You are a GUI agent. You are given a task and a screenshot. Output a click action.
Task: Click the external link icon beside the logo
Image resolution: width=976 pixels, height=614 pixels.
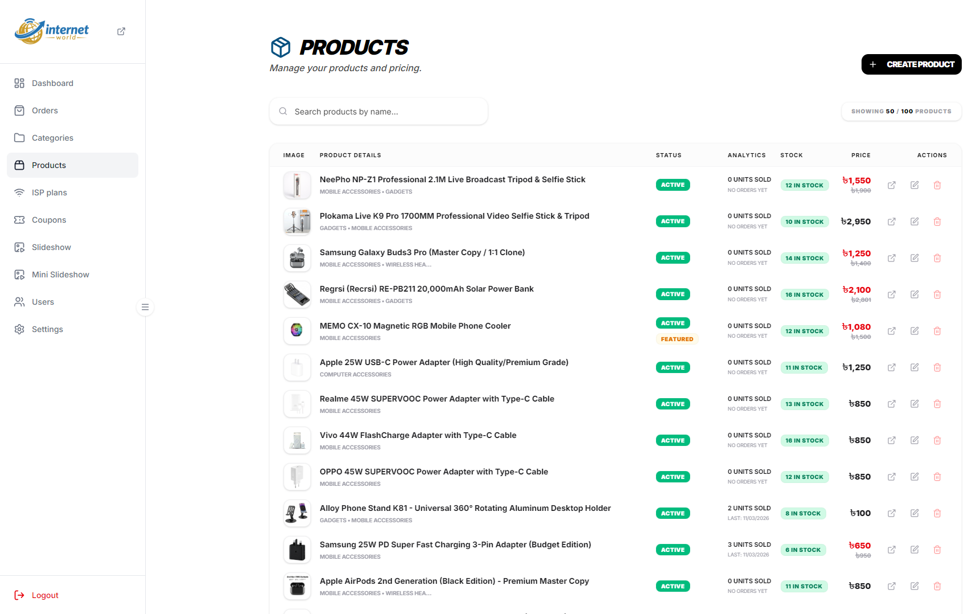(x=121, y=31)
